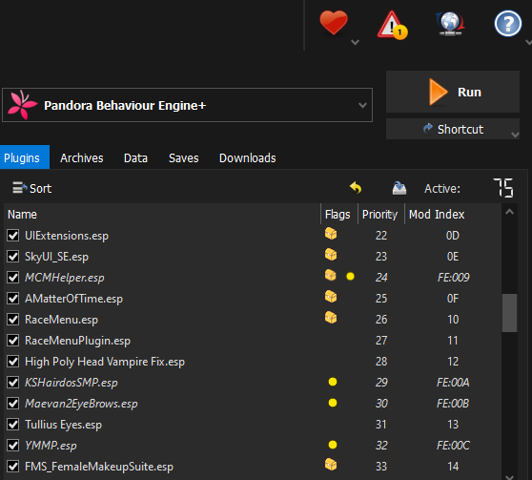The height and width of the screenshot is (480, 532).
Task: Click the scrollbar up arrow
Action: pyautogui.click(x=509, y=212)
